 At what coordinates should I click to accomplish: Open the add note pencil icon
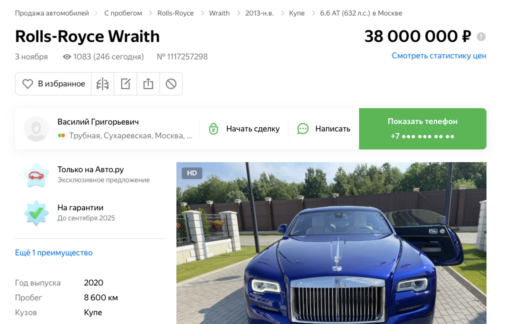125,84
